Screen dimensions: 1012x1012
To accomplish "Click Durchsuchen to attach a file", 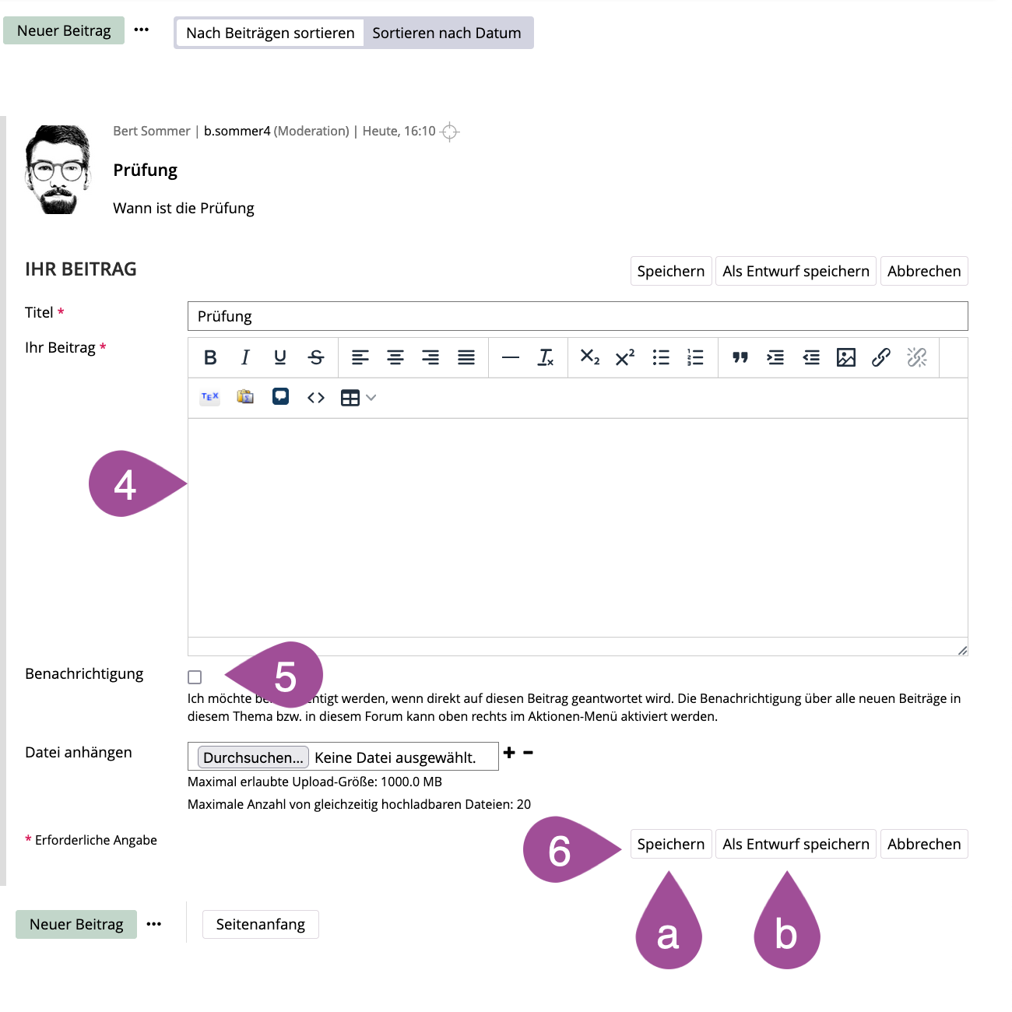I will click(253, 757).
